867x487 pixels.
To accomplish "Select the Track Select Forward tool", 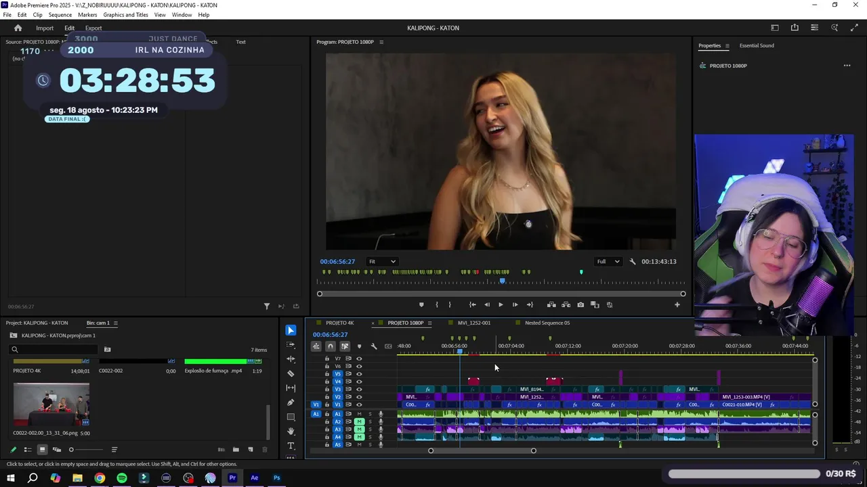I will click(291, 345).
